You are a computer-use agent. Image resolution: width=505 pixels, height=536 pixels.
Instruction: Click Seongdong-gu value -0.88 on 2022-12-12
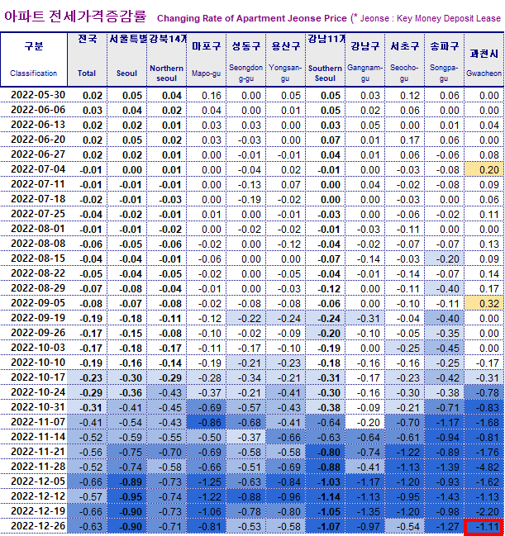(246, 496)
